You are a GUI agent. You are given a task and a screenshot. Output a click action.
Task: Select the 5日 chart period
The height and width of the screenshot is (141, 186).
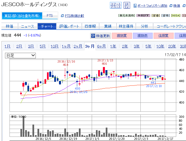pos(43,46)
